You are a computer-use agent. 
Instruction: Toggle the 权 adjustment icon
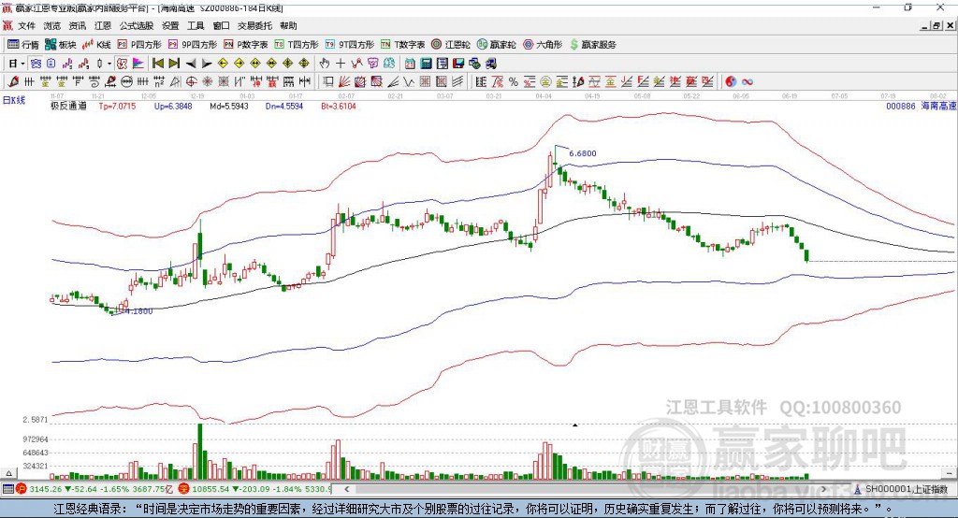point(123,64)
